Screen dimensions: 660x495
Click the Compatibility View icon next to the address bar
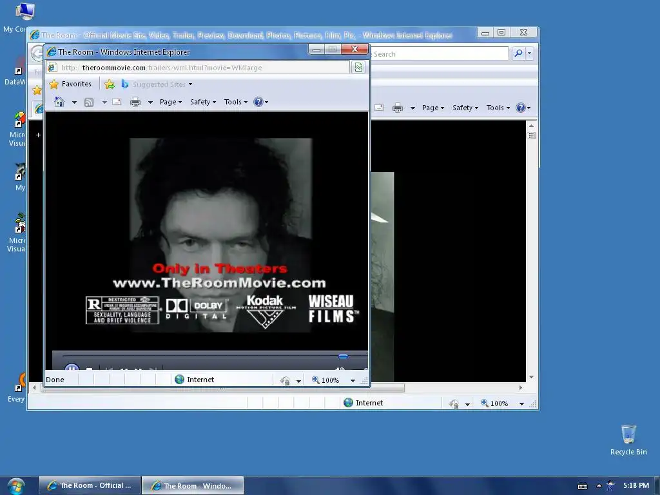(x=358, y=67)
